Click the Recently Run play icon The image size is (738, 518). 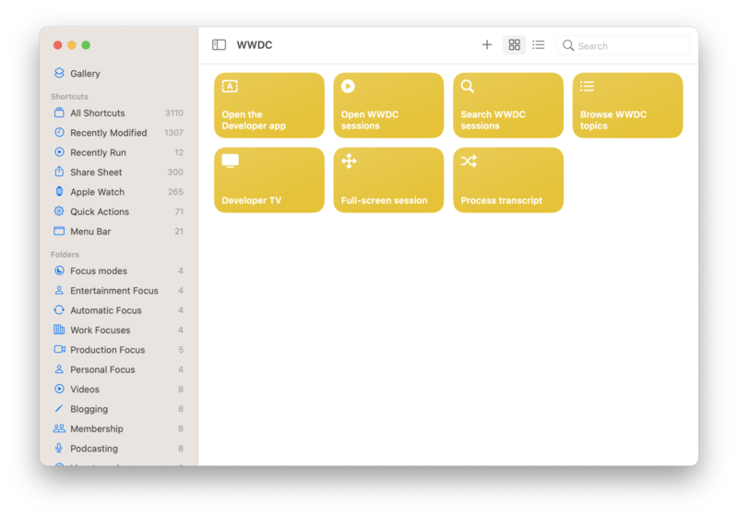coord(59,152)
